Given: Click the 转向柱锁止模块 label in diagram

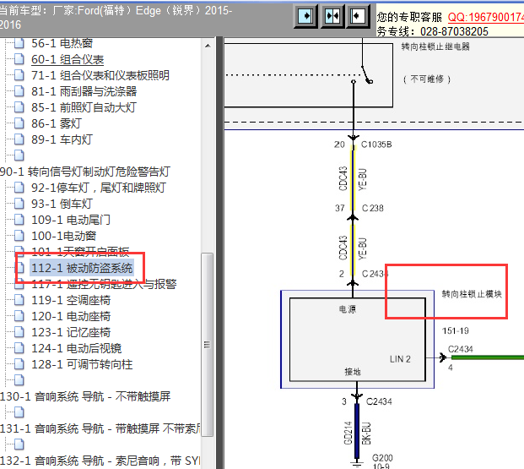Looking at the screenshot, I should [x=472, y=294].
